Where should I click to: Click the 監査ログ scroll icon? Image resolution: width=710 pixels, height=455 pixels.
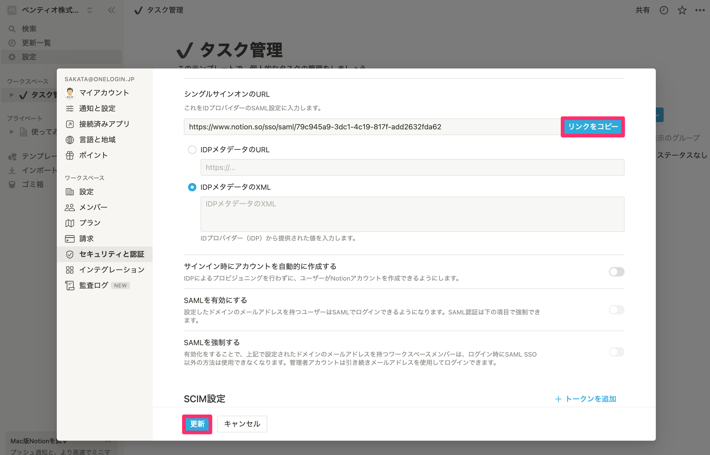click(70, 285)
